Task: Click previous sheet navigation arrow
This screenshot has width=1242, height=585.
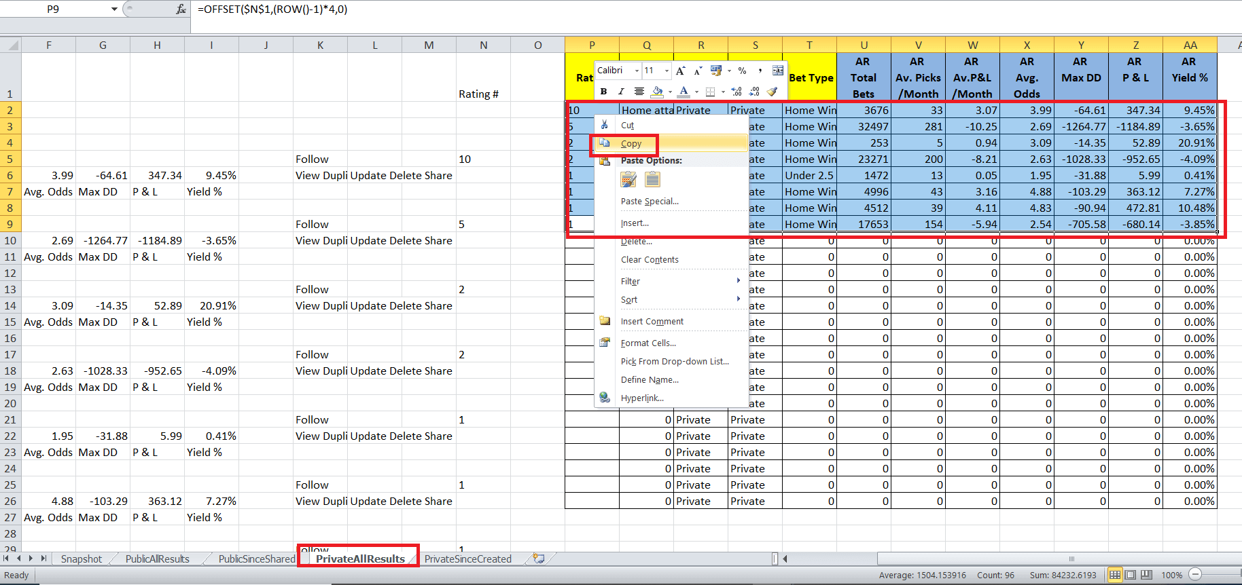Action: tap(19, 559)
